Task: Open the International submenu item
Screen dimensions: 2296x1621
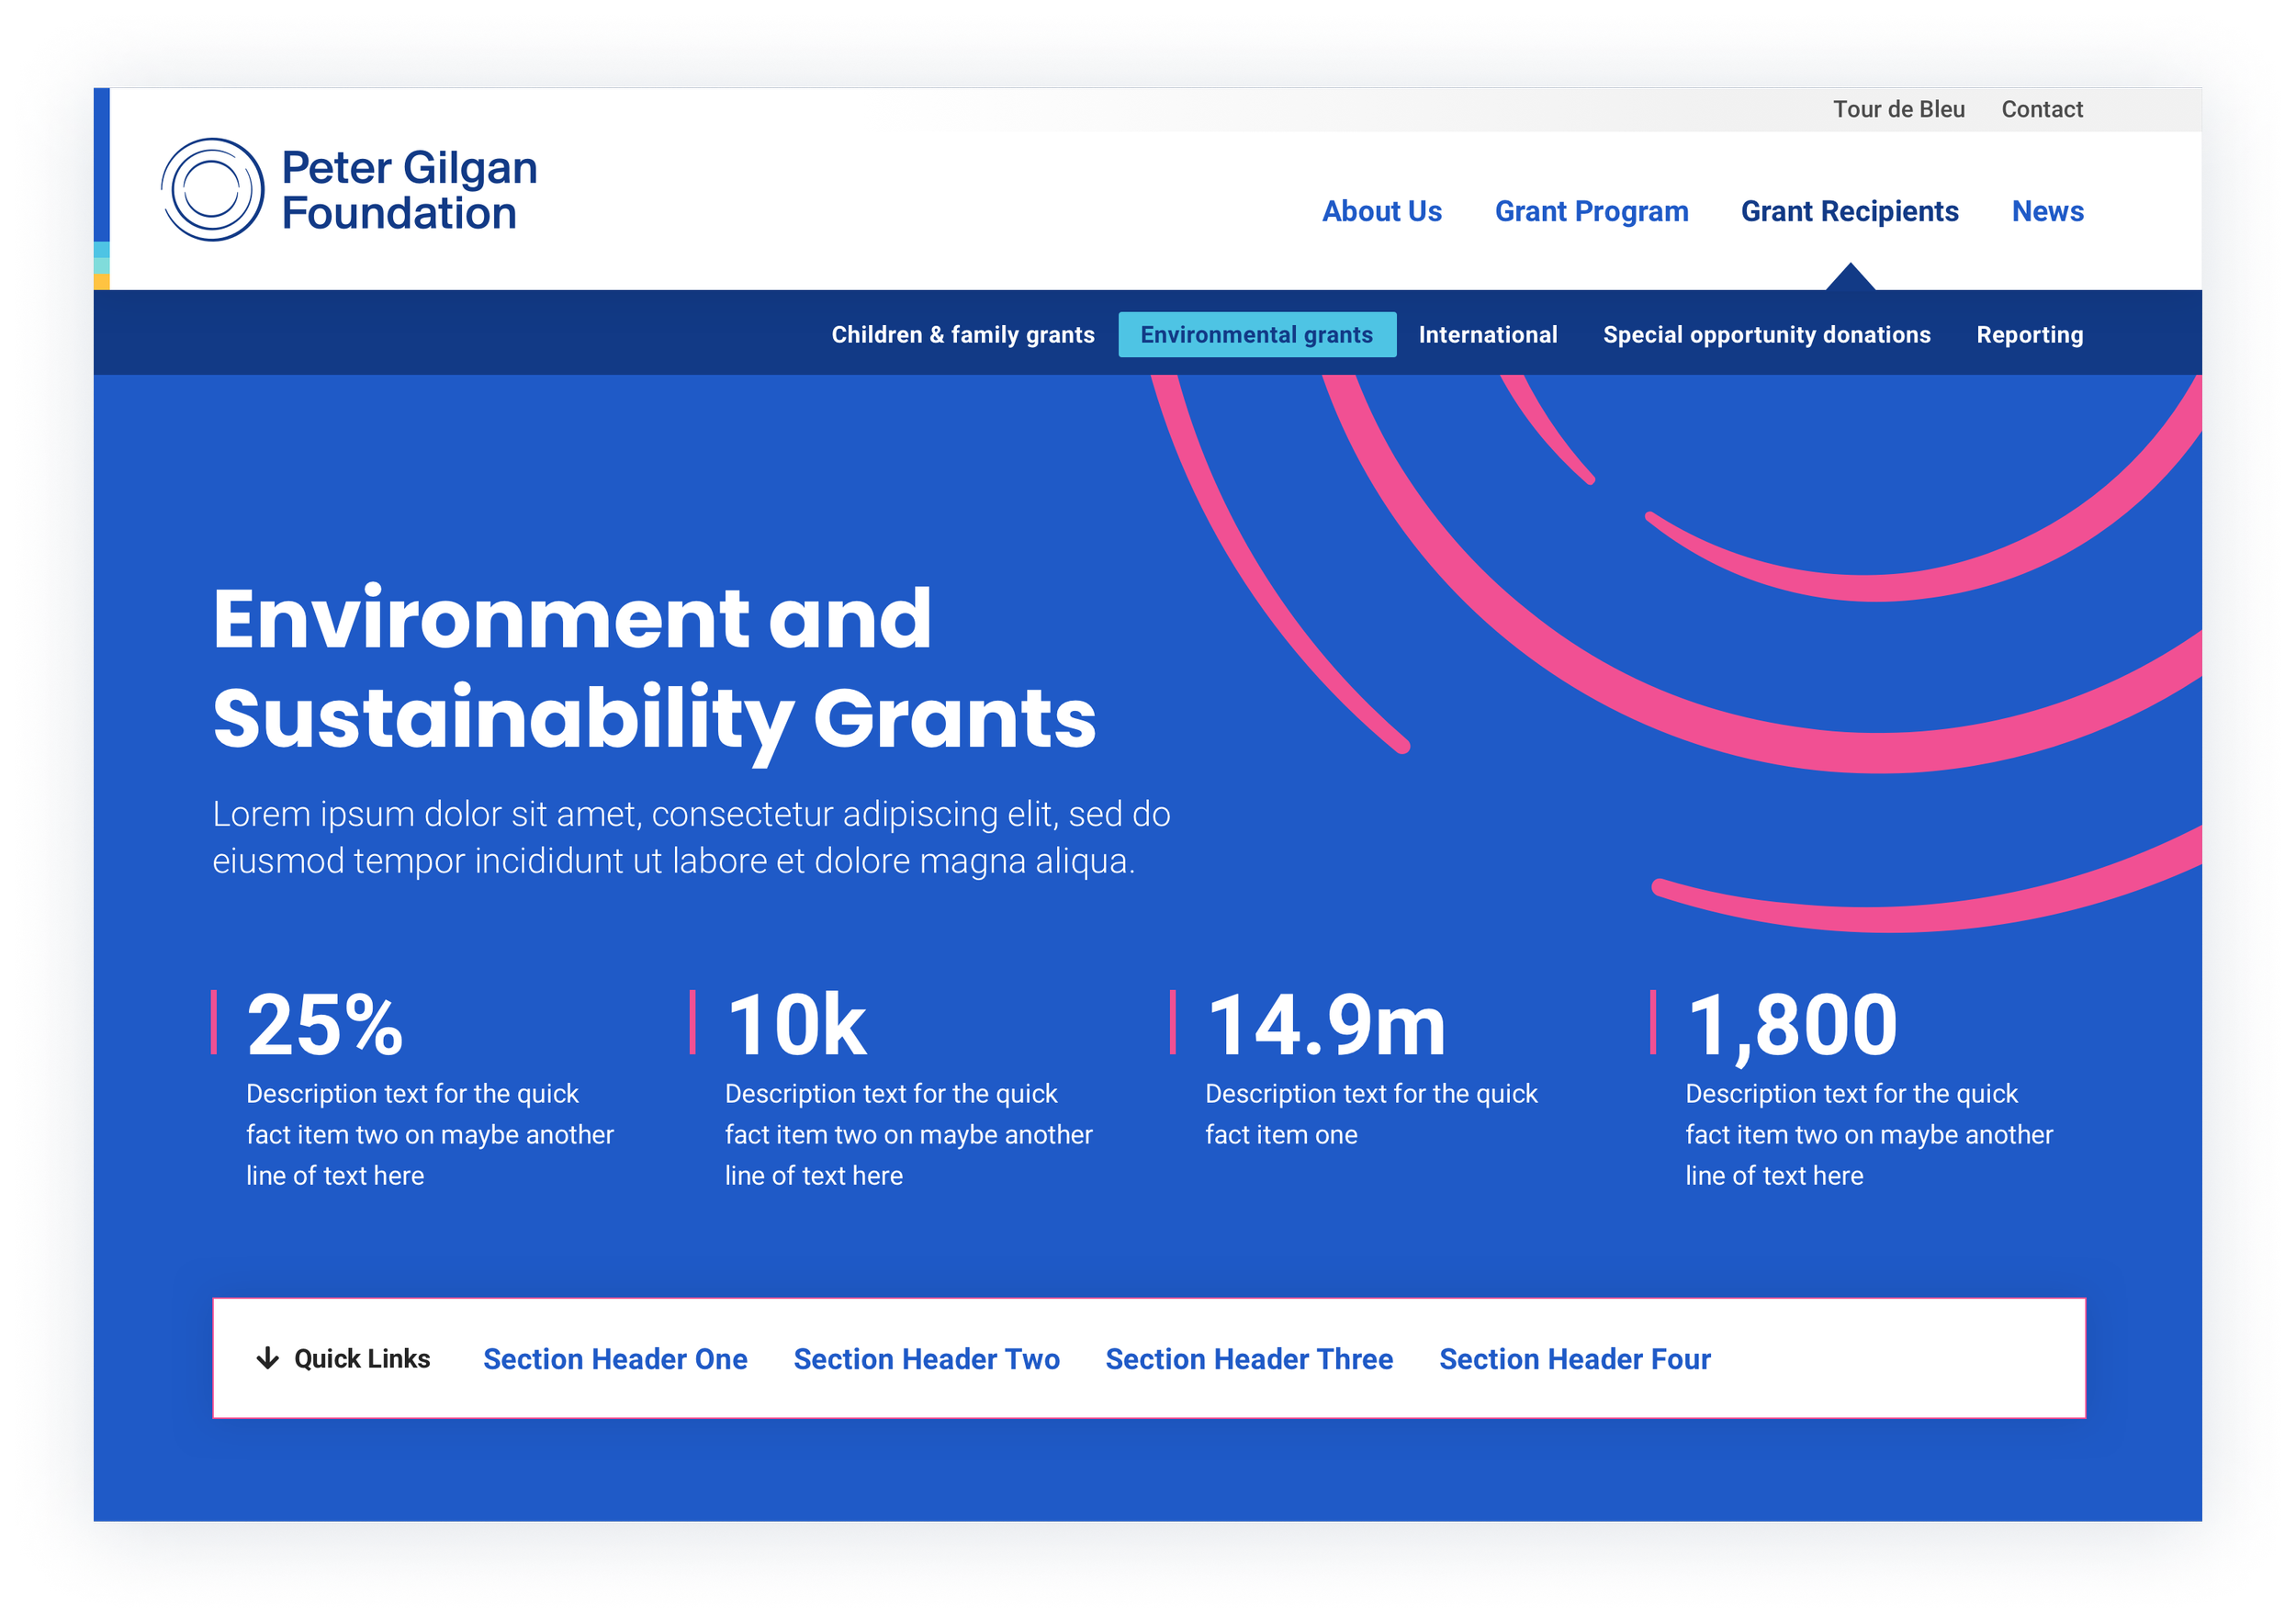Action: (x=1487, y=334)
